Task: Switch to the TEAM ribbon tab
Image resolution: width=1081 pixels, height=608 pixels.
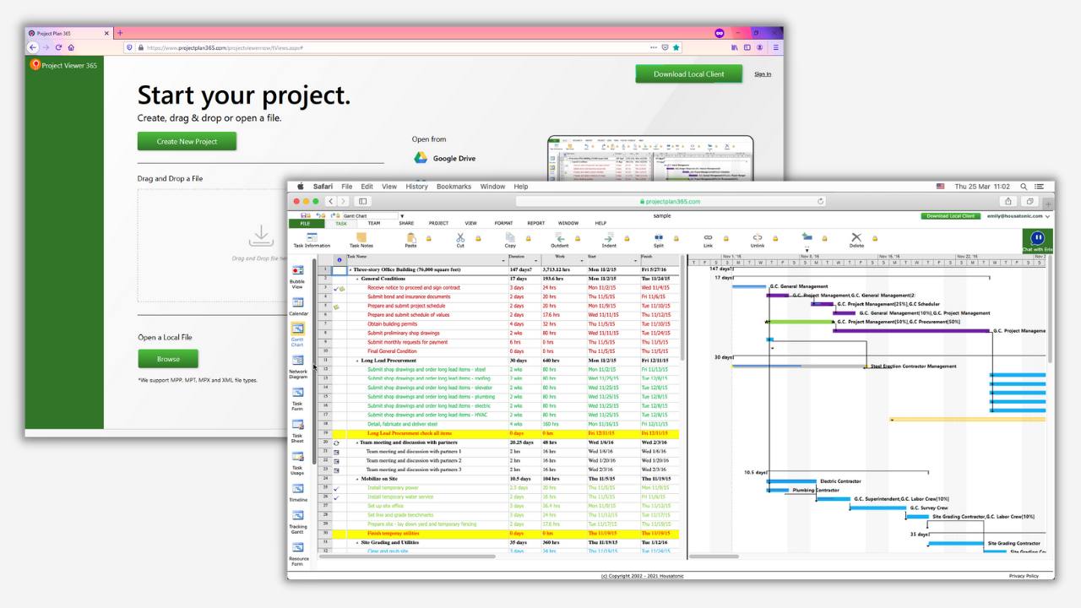Action: 373,224
